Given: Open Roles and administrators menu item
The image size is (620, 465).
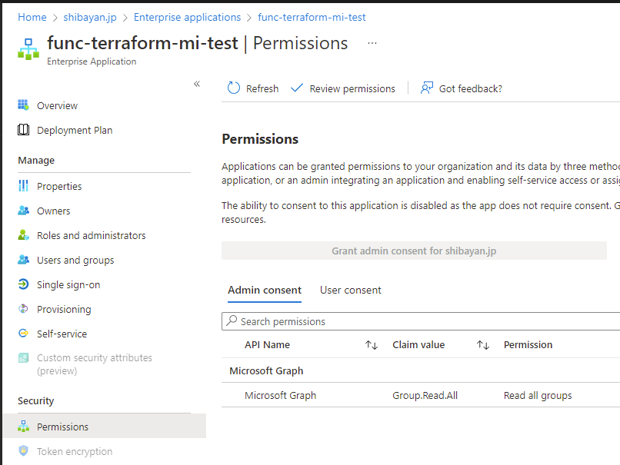Looking at the screenshot, I should 91,235.
